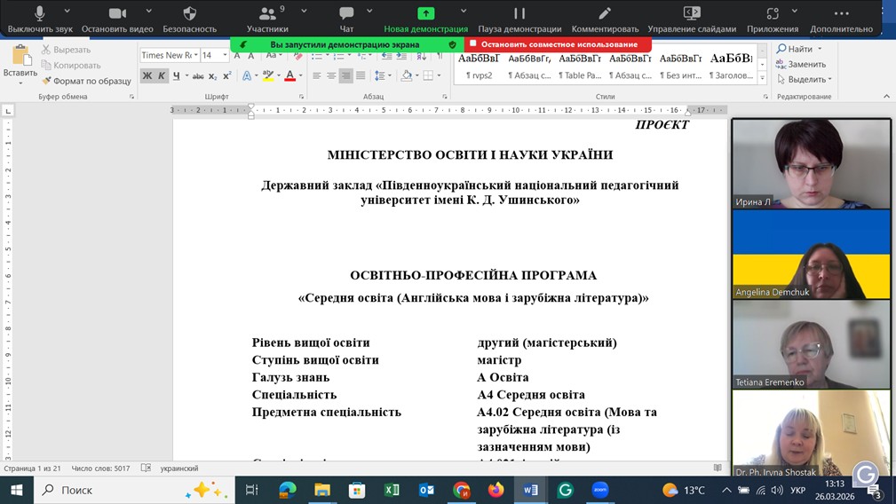Click the Security (Безопасность) shield icon
This screenshot has width=896, height=504.
(x=189, y=14)
